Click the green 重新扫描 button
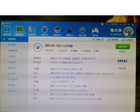This screenshot has height=112, width=140. (x=123, y=46)
